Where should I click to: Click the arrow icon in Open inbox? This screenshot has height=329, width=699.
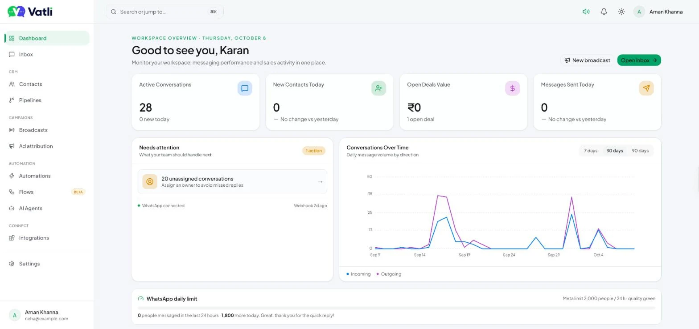(x=654, y=60)
